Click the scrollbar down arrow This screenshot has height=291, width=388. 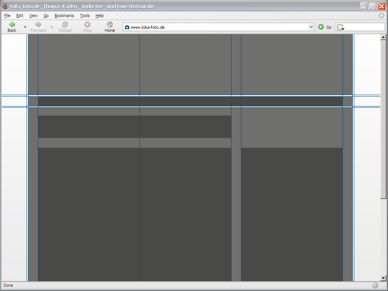click(x=383, y=278)
